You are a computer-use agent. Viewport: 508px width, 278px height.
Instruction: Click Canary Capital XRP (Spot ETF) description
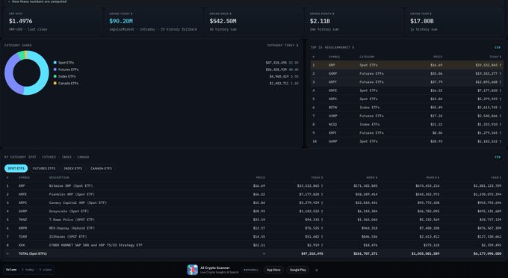pos(78,203)
